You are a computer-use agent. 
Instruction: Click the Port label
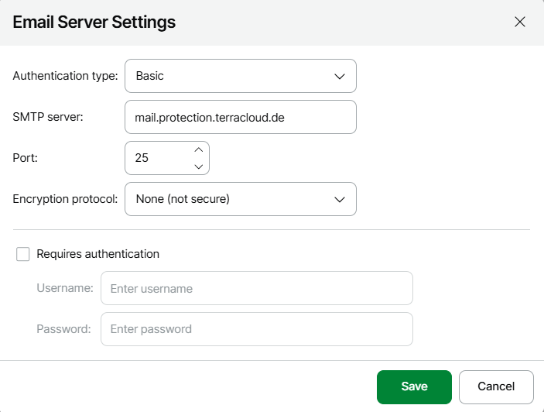(25, 158)
